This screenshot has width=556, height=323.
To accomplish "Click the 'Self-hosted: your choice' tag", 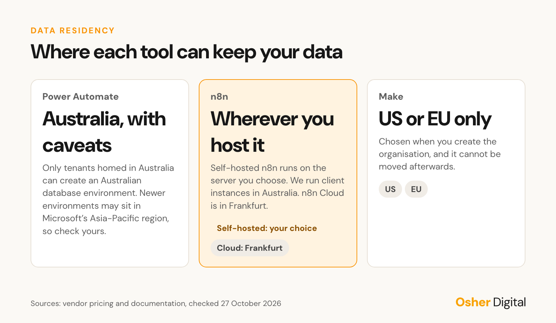I will click(267, 228).
